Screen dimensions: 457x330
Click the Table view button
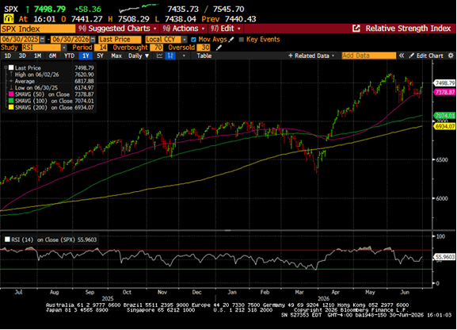tap(204, 56)
